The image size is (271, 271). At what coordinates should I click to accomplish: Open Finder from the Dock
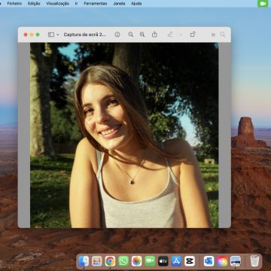[84, 261]
